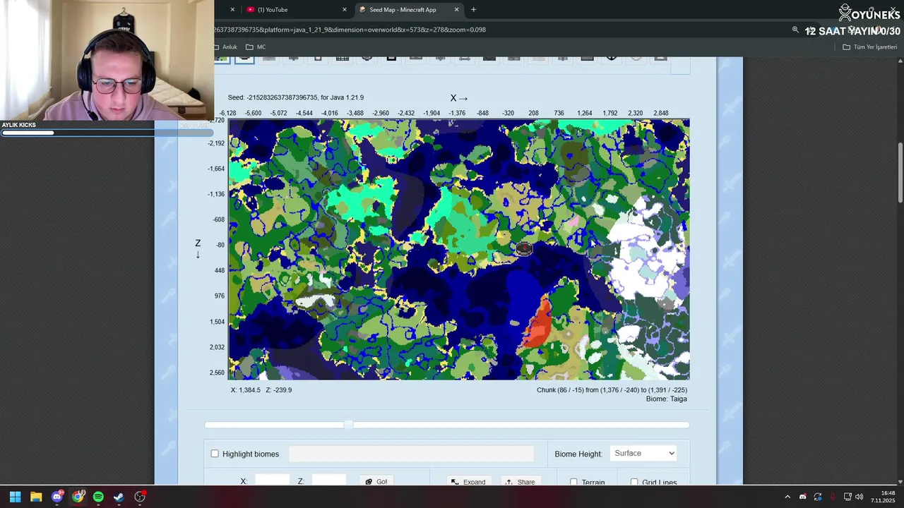Enable the Terrain checkbox

coord(573,483)
